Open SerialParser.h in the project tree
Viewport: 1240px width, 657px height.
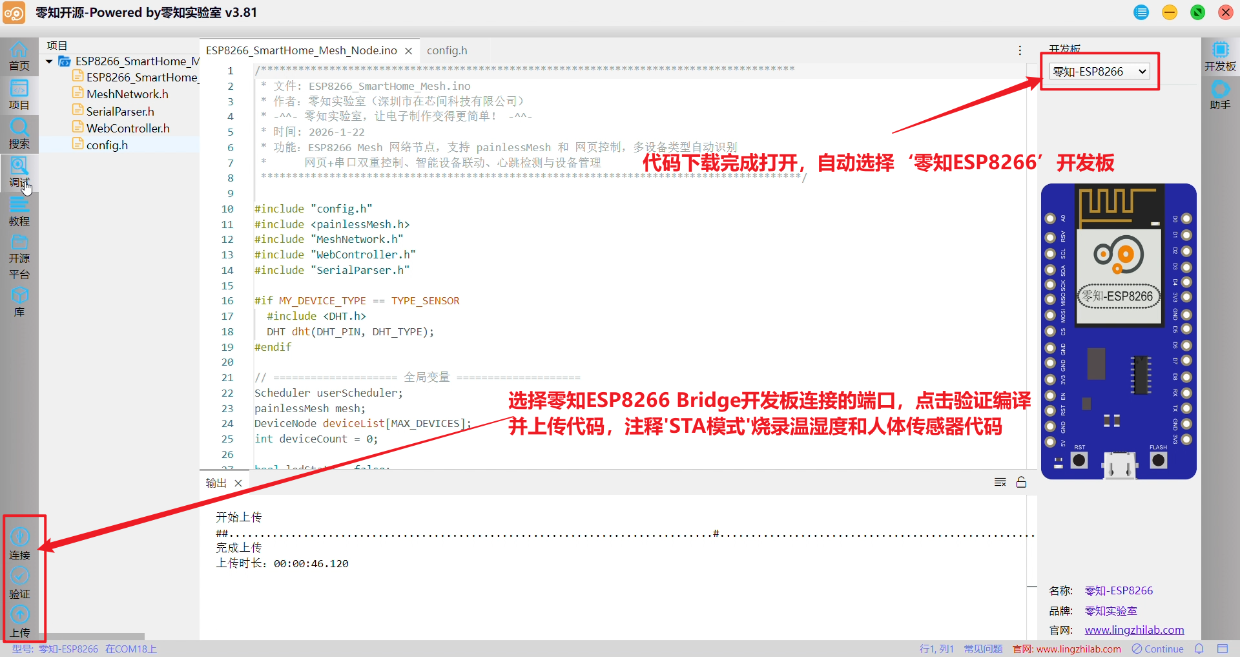(120, 111)
